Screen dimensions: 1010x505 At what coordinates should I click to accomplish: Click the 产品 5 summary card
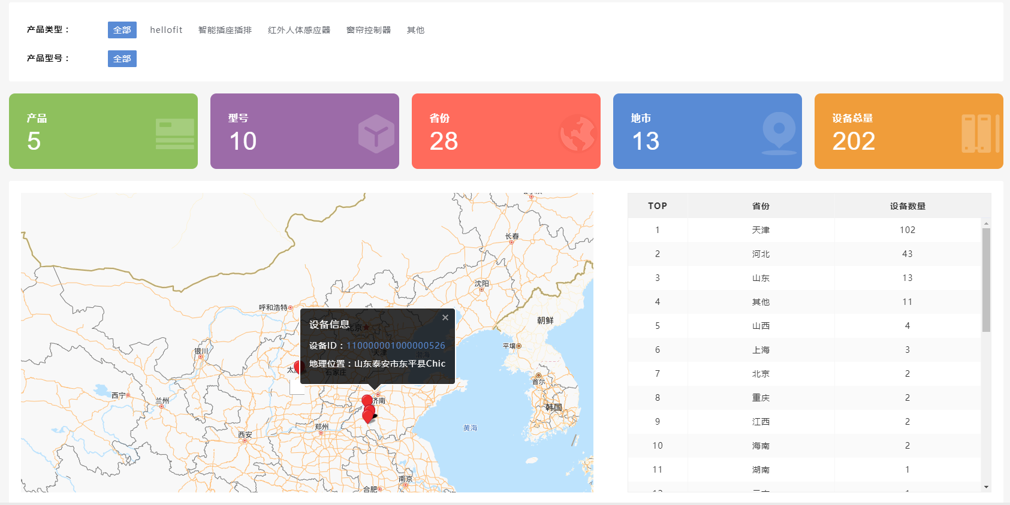tap(103, 131)
